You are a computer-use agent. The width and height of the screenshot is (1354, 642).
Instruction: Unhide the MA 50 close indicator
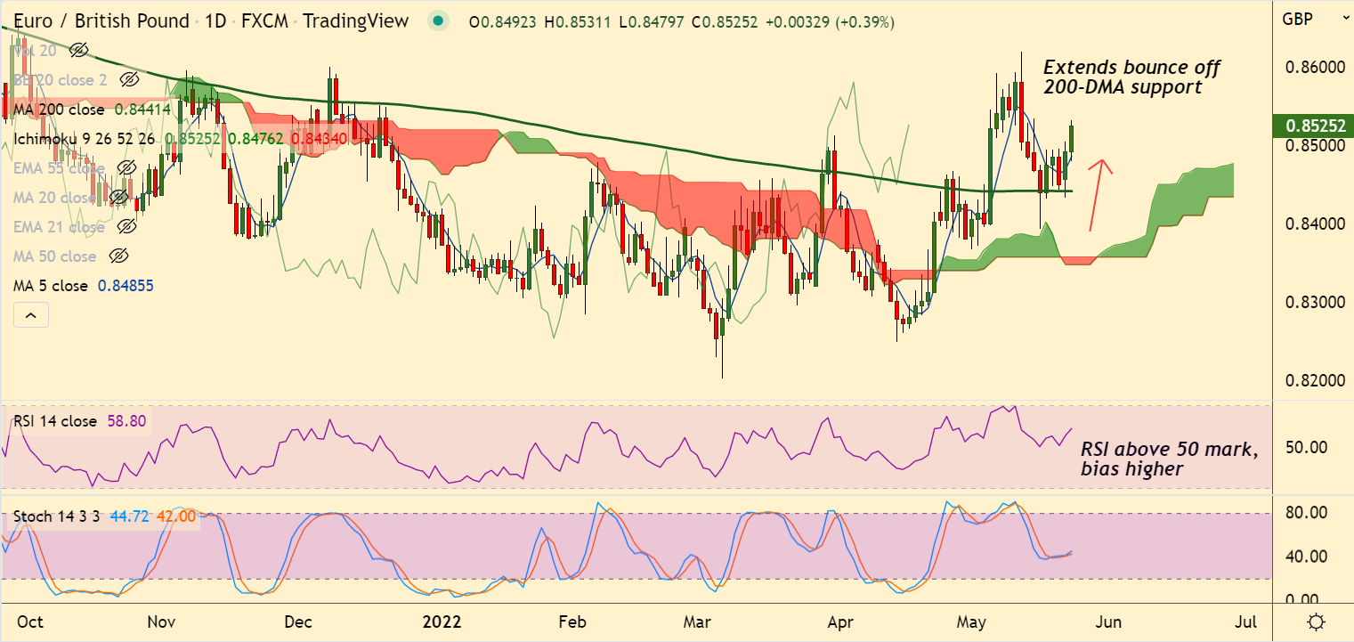(x=118, y=256)
